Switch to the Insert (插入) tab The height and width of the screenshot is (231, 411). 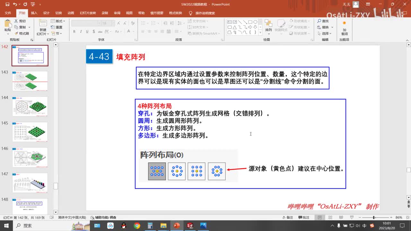[x=34, y=13]
